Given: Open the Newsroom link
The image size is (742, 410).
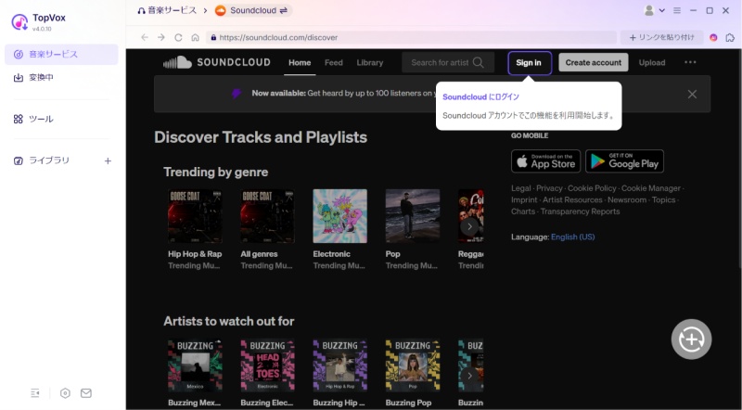Looking at the screenshot, I should (x=627, y=199).
